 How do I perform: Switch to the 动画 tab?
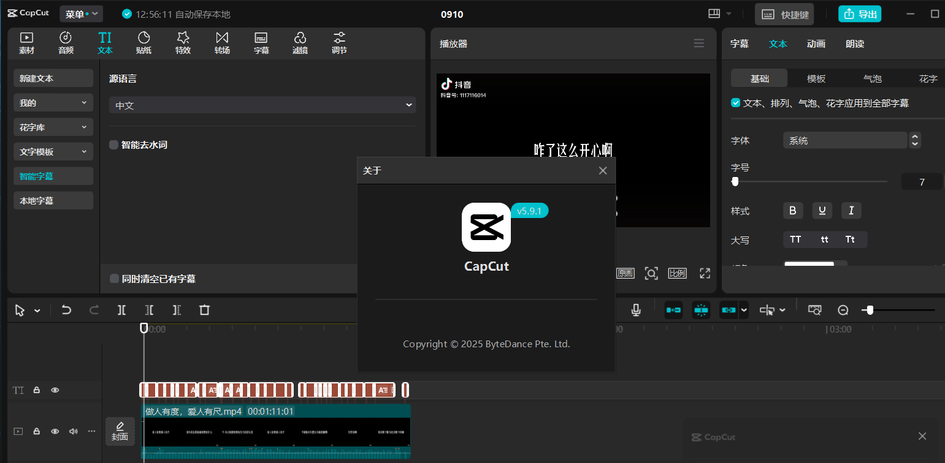pos(816,44)
